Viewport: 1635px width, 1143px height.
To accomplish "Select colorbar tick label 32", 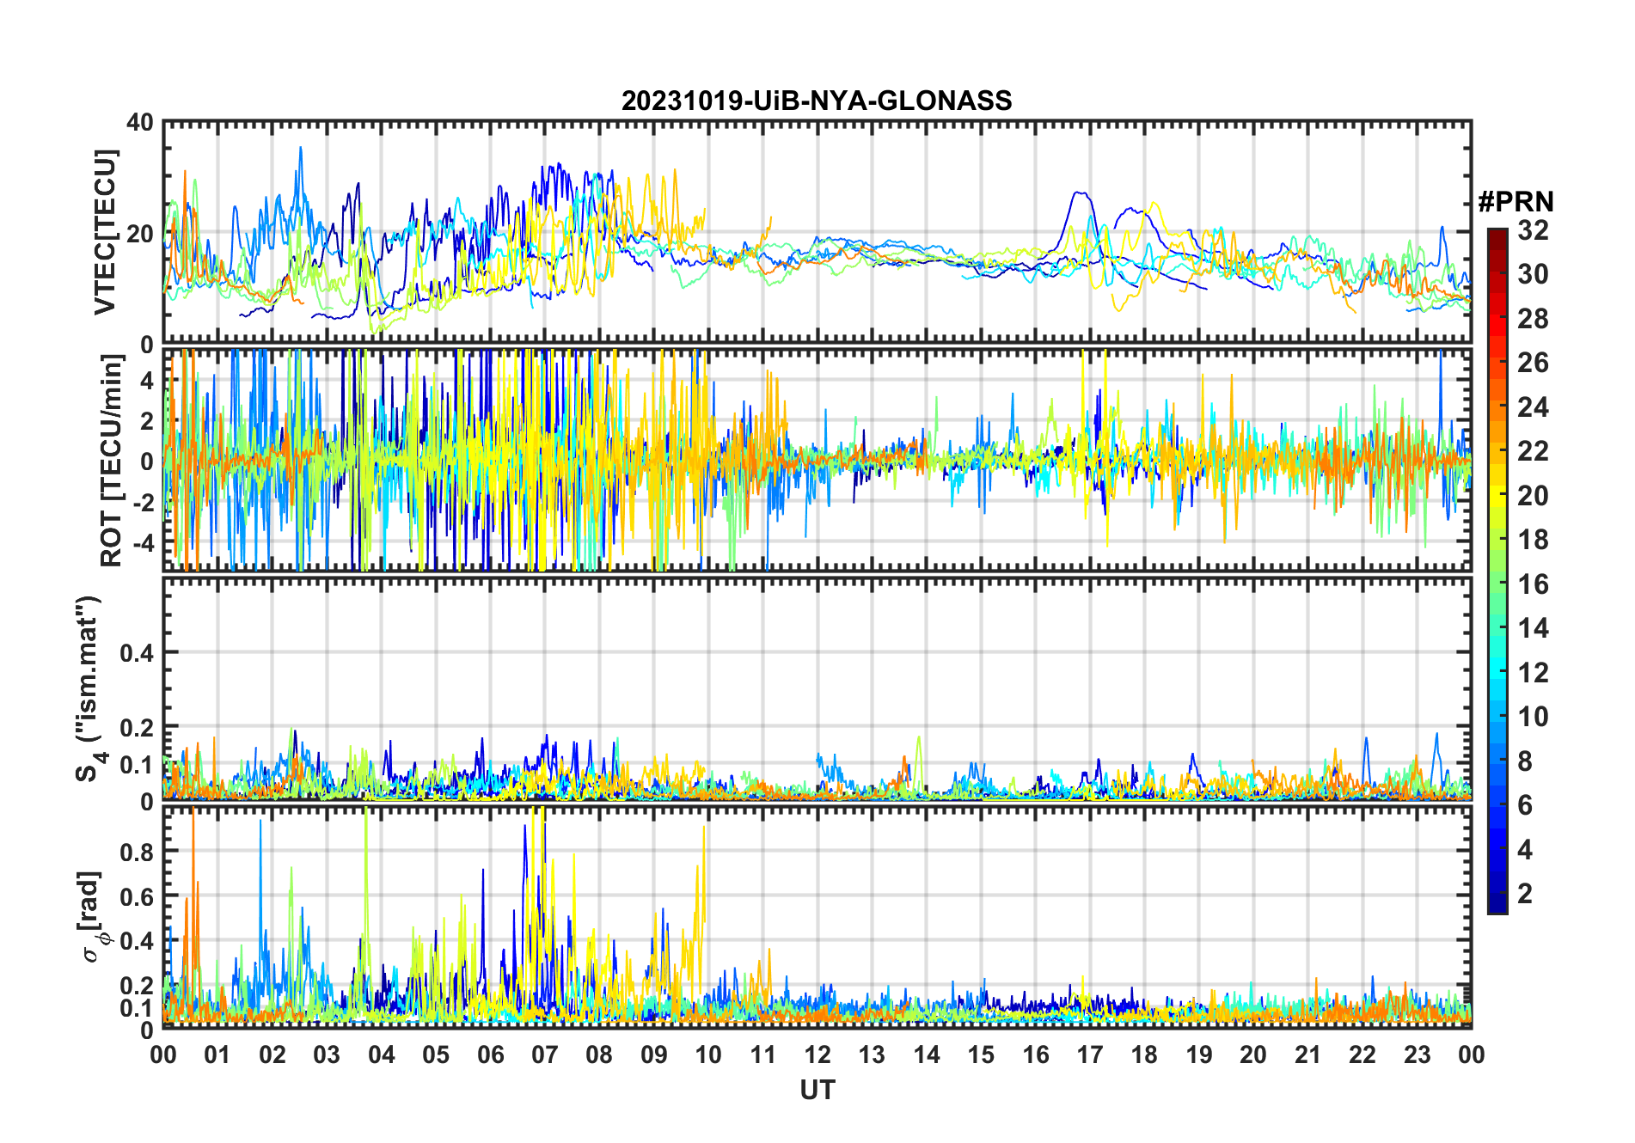I will pos(1533,230).
